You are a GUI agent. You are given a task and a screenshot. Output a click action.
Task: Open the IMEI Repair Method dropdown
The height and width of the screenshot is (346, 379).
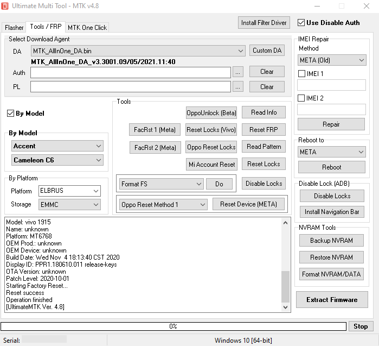[x=332, y=60]
